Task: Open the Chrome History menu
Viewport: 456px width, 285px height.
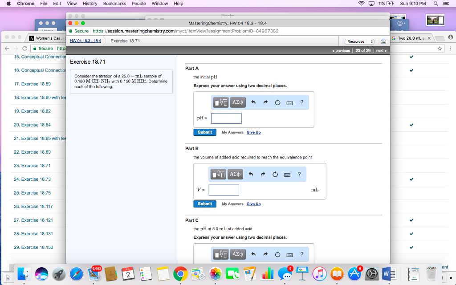Action: tap(90, 4)
